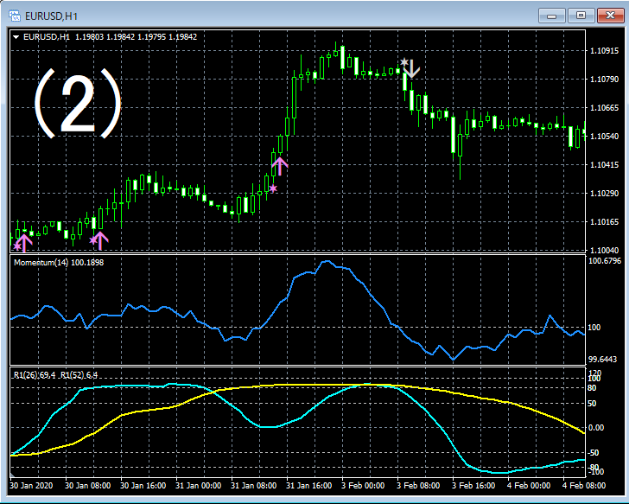
Task: Expand the triangle menu before EURUSD,H1 quote line
Action: click(x=16, y=37)
